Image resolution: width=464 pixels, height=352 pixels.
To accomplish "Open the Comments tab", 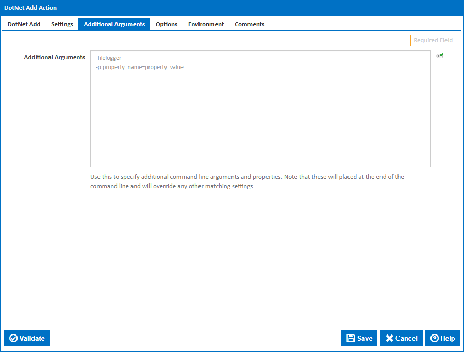I will [249, 24].
